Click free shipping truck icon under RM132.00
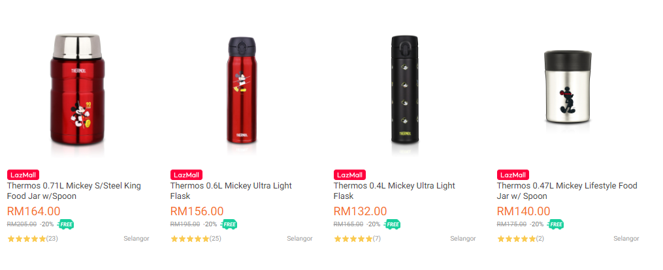The height and width of the screenshot is (270, 663). tap(392, 224)
